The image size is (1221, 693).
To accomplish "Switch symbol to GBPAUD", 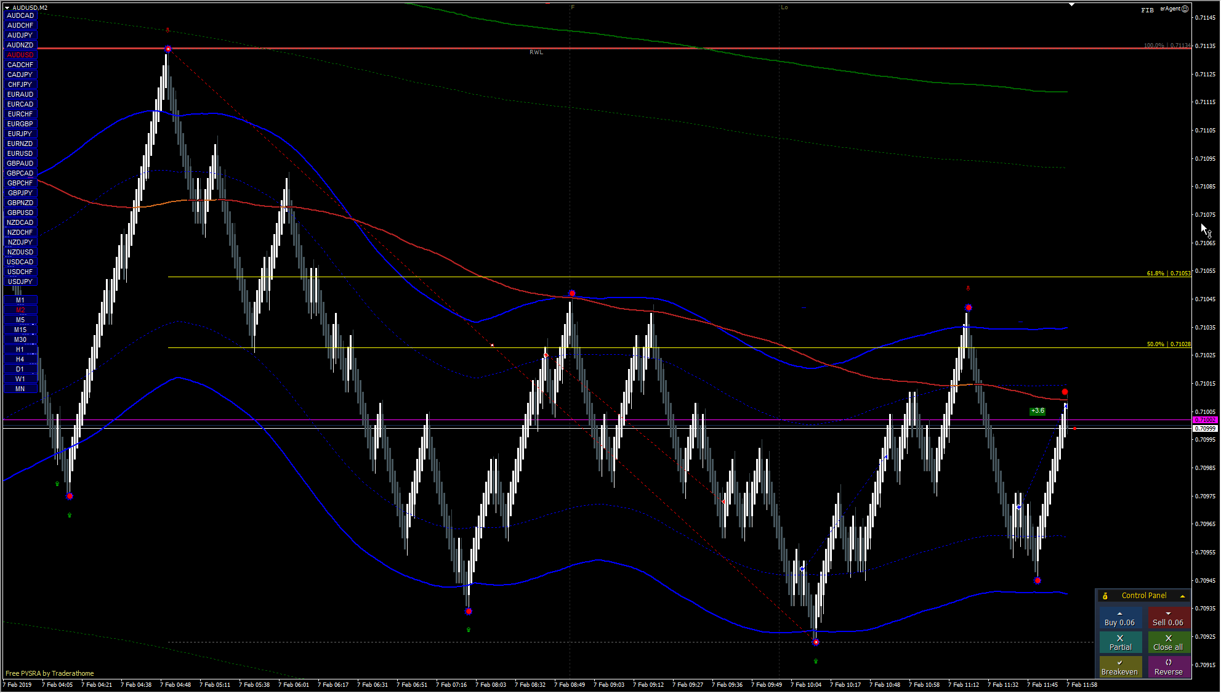I will [x=20, y=163].
